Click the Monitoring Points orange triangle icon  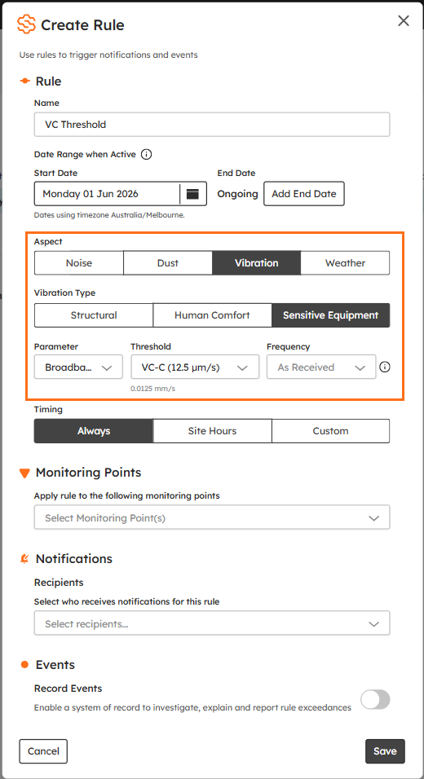pos(24,473)
